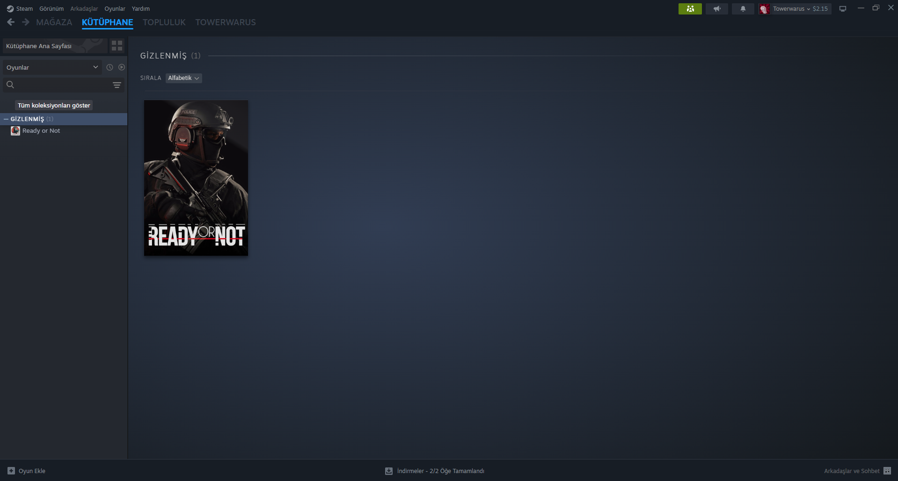Click the Towerwarus avatar picture
898x481 pixels.
(765, 9)
